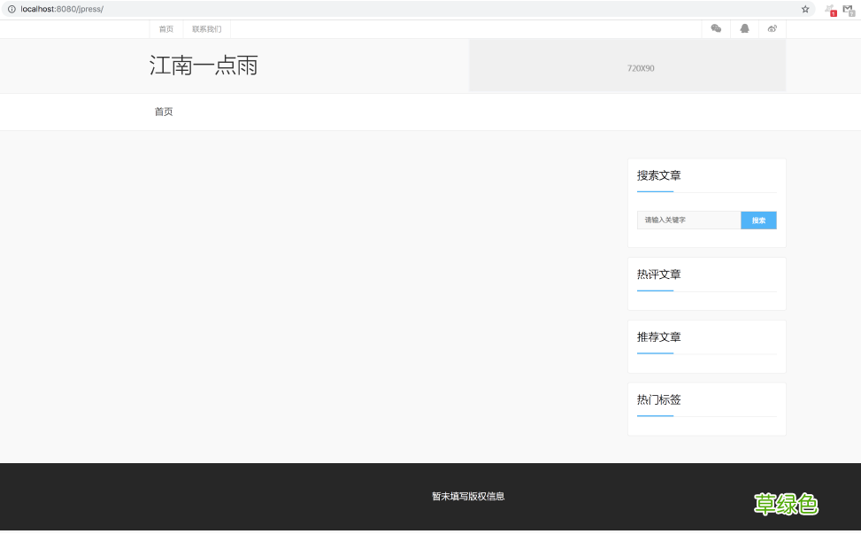Screen dimensions: 861x534
Task: Click the WeChat share icon
Action: coord(716,28)
